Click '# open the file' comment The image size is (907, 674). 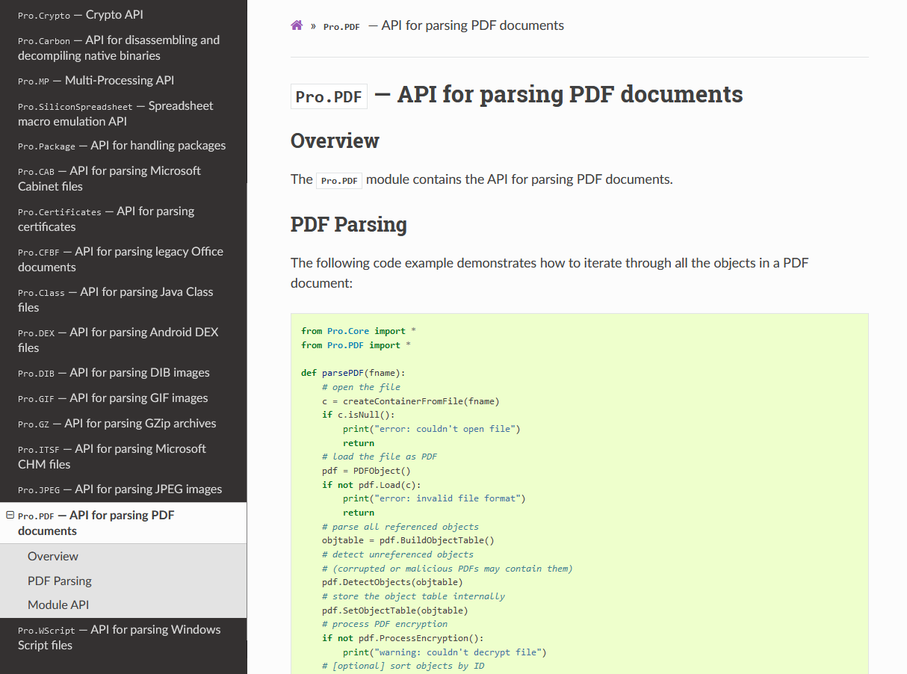[361, 387]
